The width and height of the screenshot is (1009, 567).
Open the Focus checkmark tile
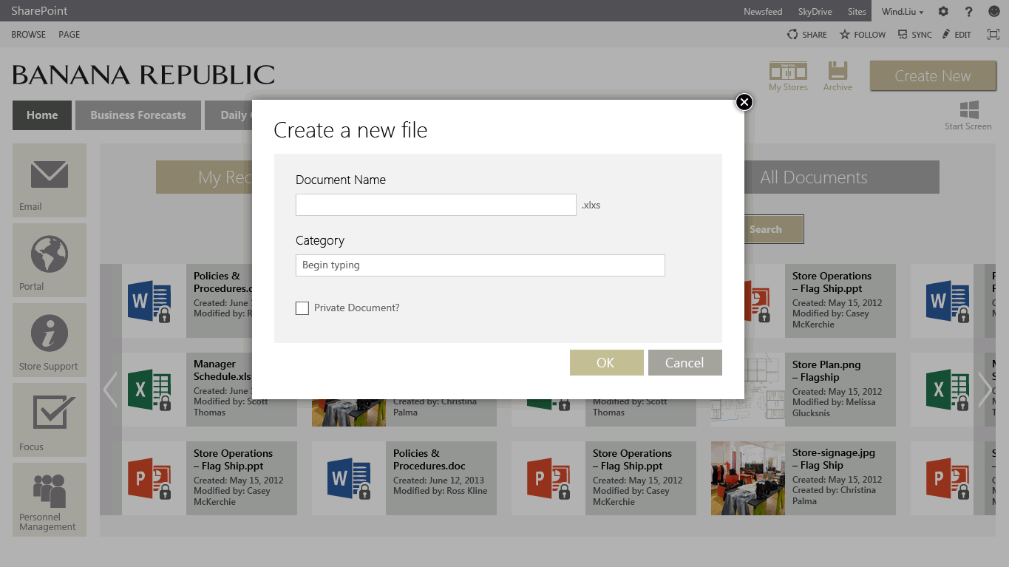coord(50,420)
